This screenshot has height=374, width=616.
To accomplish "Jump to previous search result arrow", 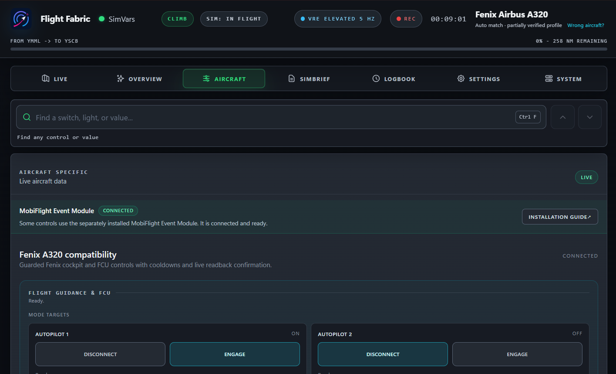I will (x=562, y=117).
